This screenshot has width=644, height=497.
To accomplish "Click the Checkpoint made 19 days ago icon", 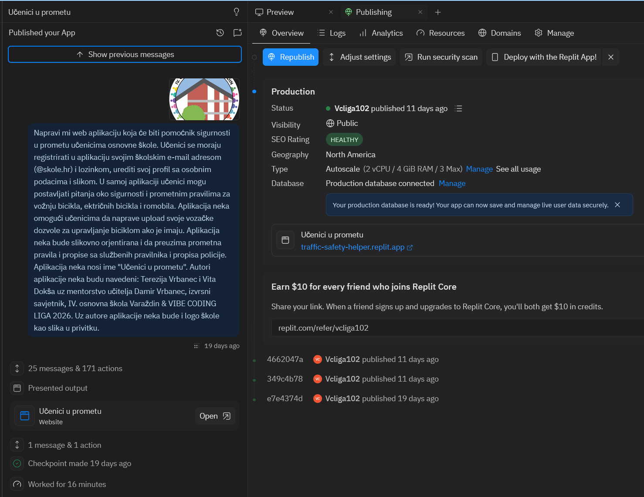I will (17, 463).
